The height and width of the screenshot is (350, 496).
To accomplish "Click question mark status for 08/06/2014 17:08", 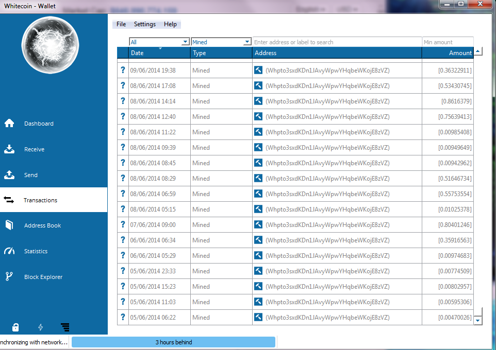I will click(123, 85).
